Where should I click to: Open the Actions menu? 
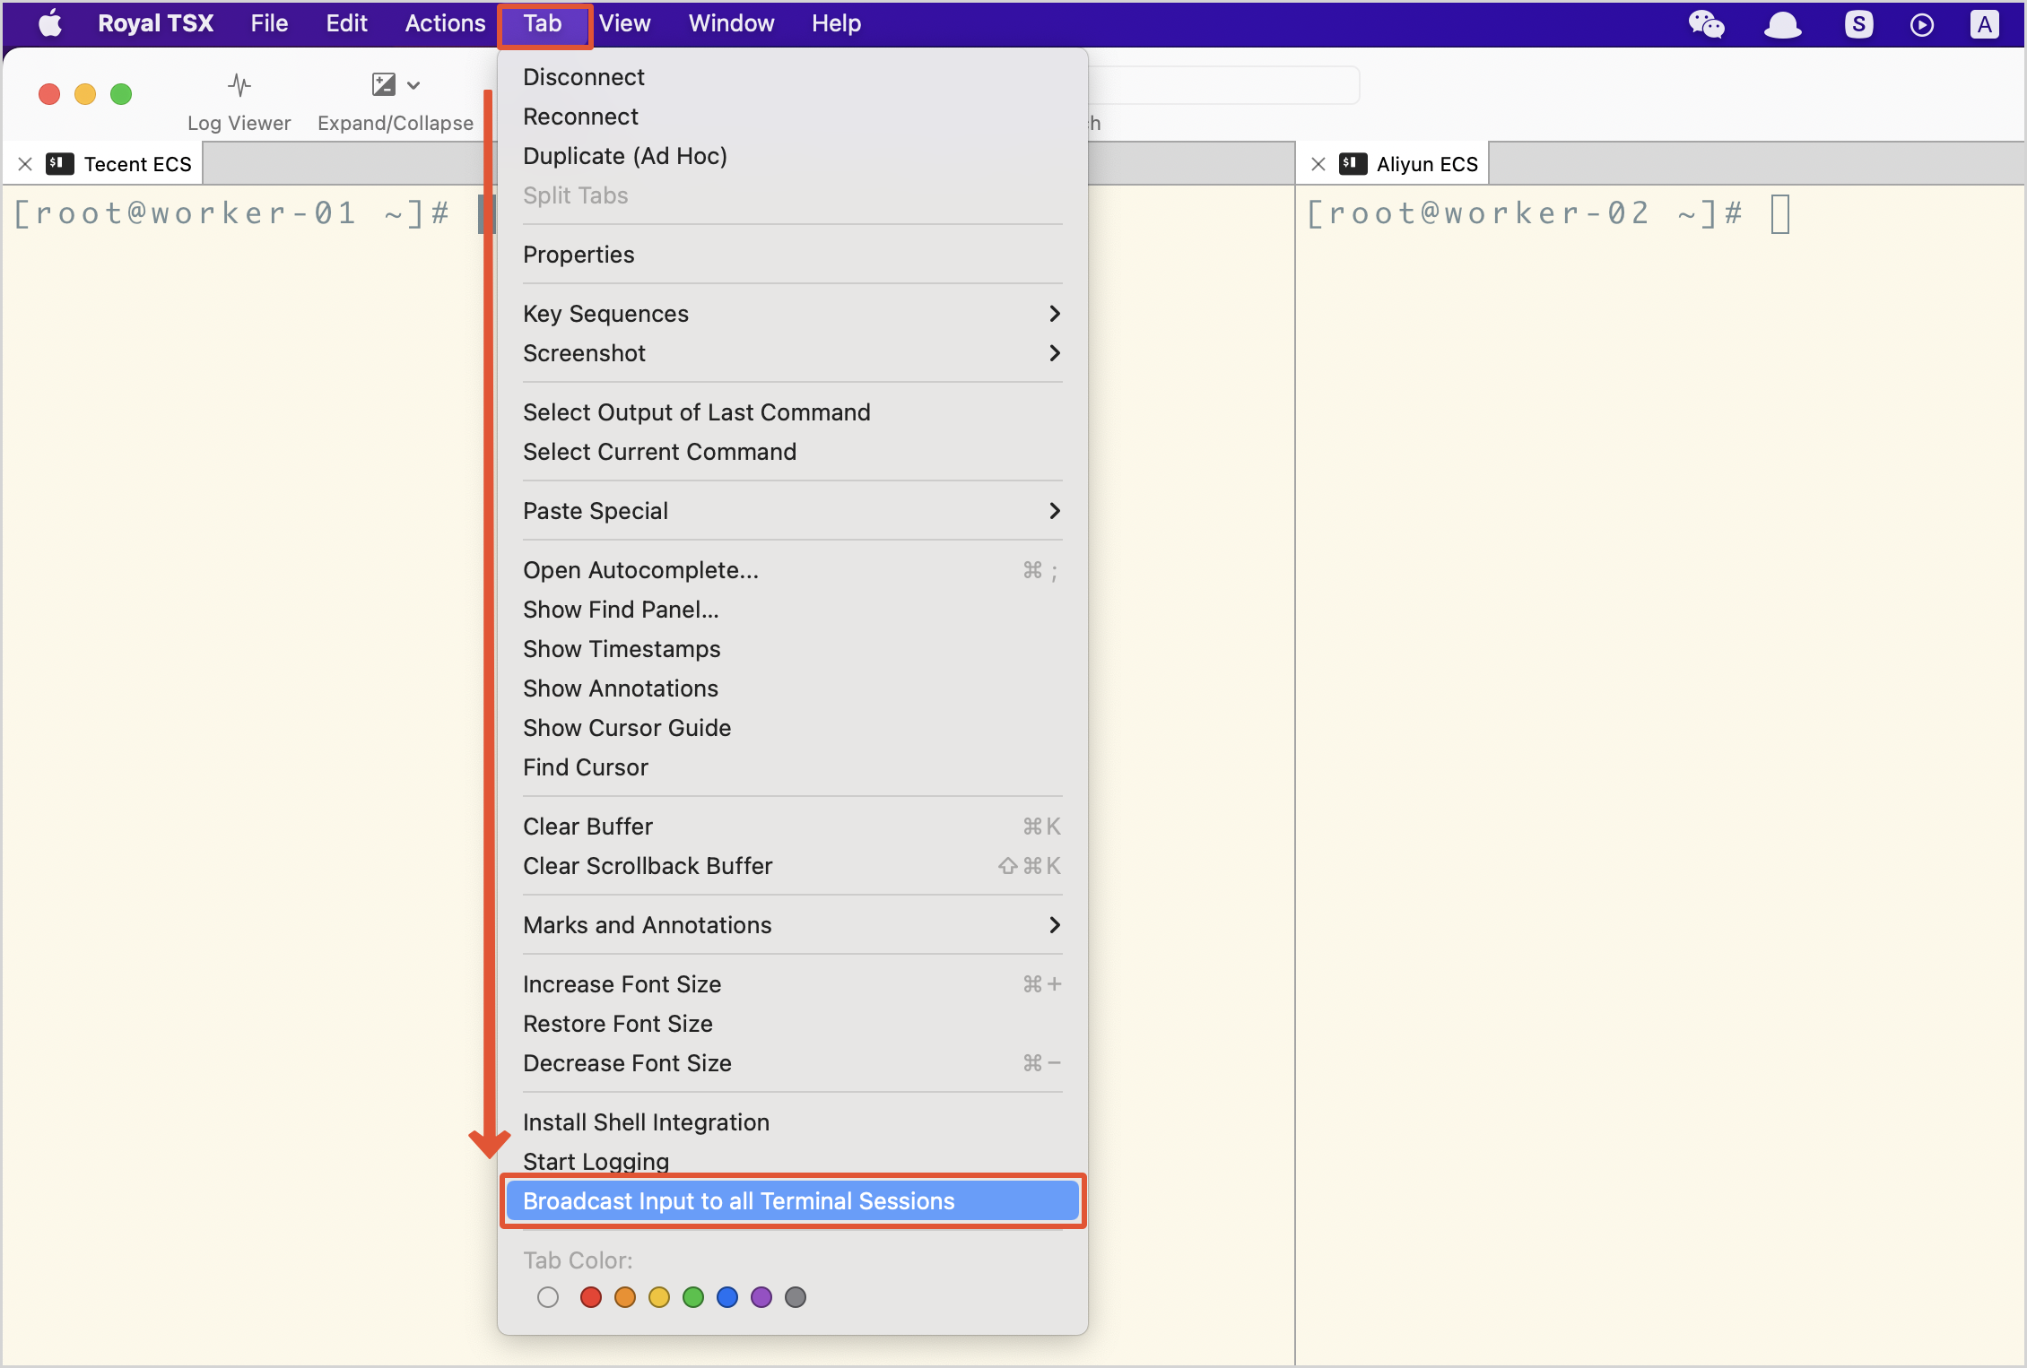pos(445,23)
